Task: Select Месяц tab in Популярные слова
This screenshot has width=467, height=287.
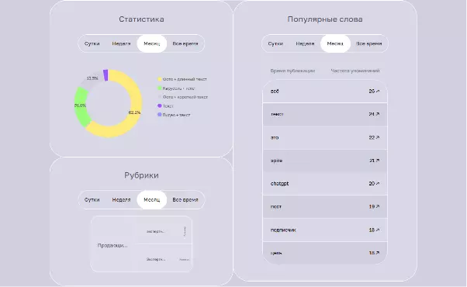Action: [x=335, y=43]
